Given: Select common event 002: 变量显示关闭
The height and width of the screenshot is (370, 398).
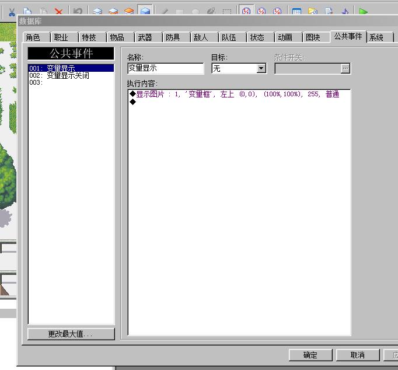Looking at the screenshot, I should [x=71, y=75].
